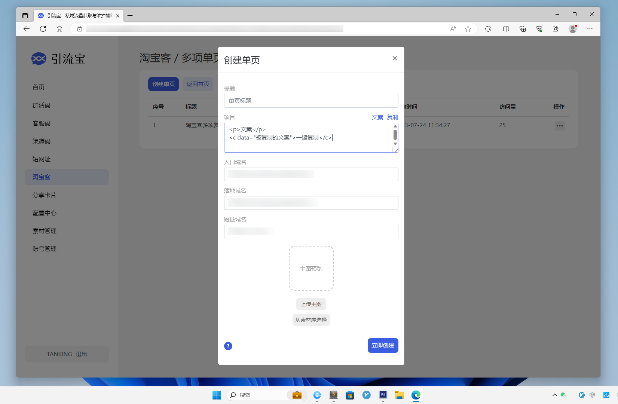618x404 pixels.
Task: Click the taskbar 搜索 box
Action: (x=267, y=395)
